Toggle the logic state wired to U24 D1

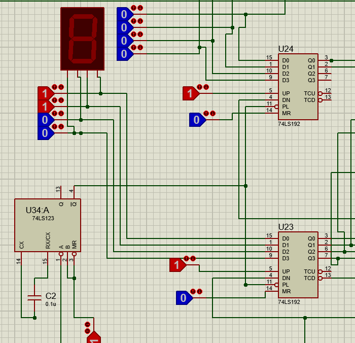click(x=125, y=27)
